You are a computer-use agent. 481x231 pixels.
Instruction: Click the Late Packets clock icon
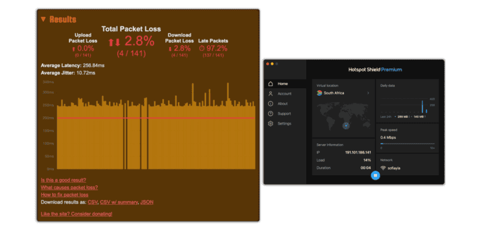pyautogui.click(x=202, y=48)
